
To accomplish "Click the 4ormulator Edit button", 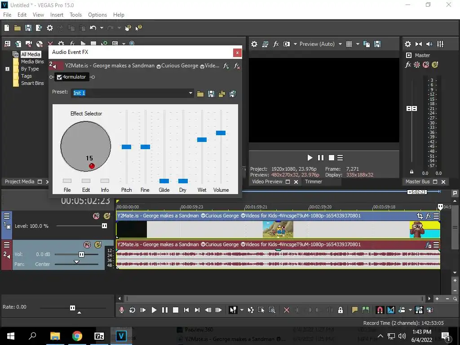I will tap(86, 181).
